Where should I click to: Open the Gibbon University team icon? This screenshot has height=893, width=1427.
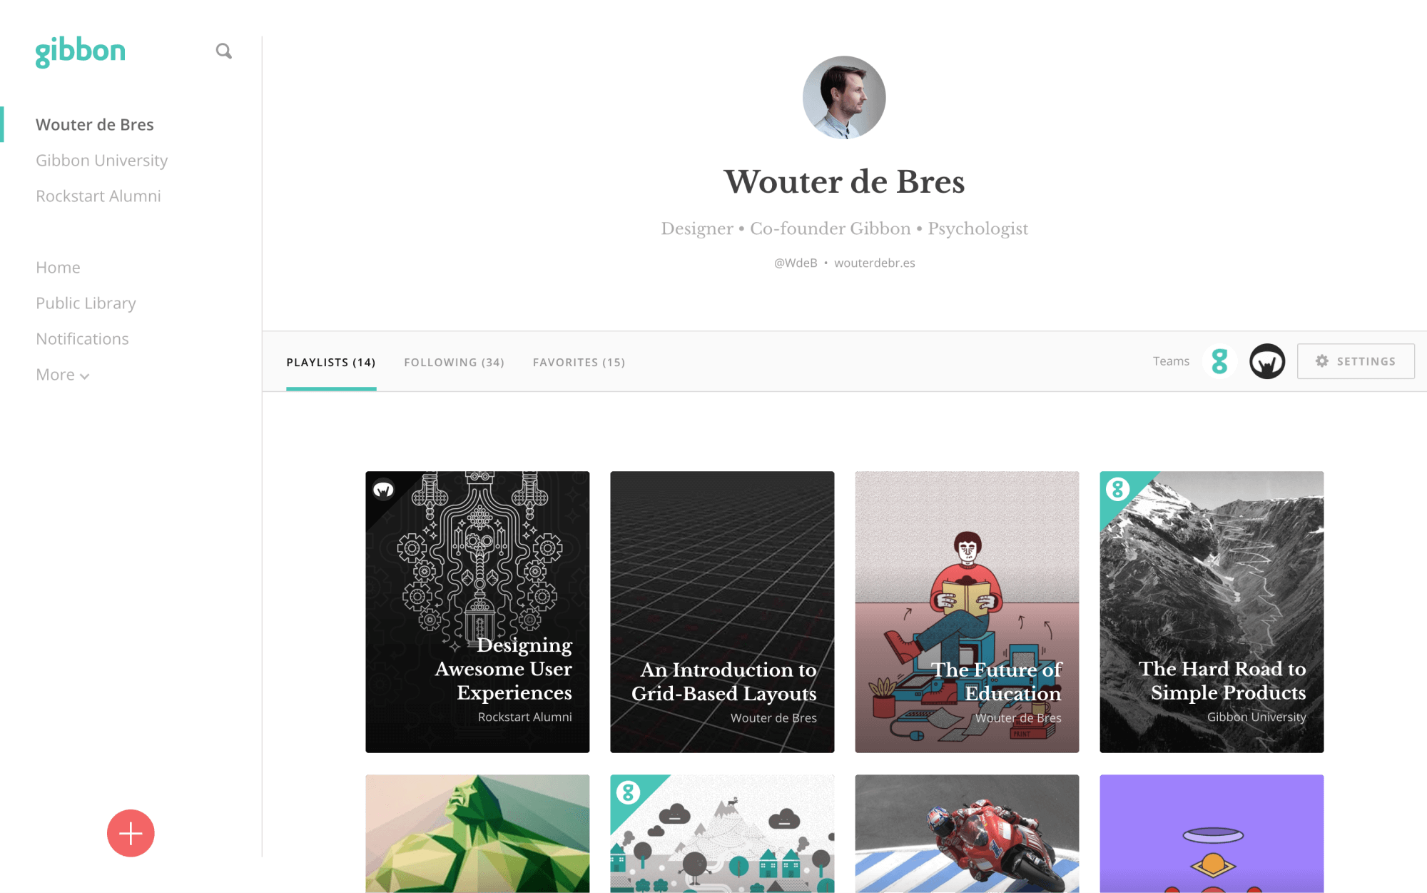[1220, 361]
